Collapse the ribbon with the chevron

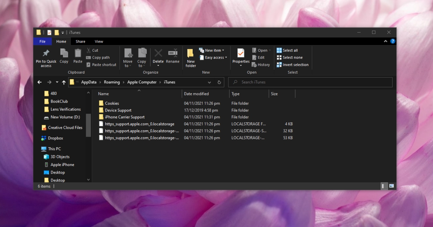386,42
